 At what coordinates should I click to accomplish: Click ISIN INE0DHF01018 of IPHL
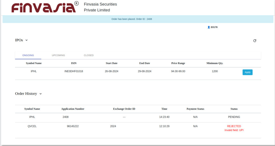click(74, 71)
